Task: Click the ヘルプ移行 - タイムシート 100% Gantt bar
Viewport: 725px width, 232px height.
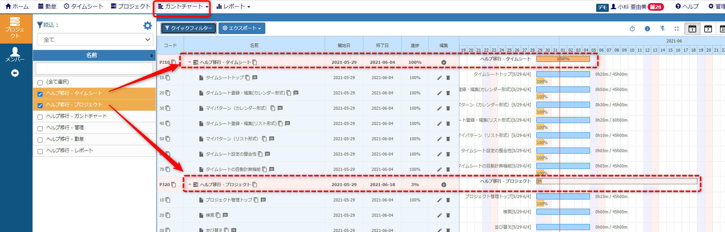Action: pyautogui.click(x=563, y=59)
